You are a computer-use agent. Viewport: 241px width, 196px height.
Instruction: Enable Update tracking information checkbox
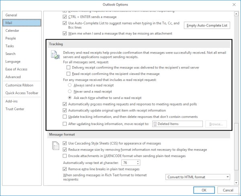65,117
